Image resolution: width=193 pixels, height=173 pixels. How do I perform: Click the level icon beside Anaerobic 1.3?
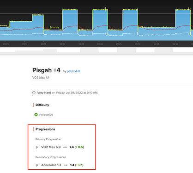37,165
